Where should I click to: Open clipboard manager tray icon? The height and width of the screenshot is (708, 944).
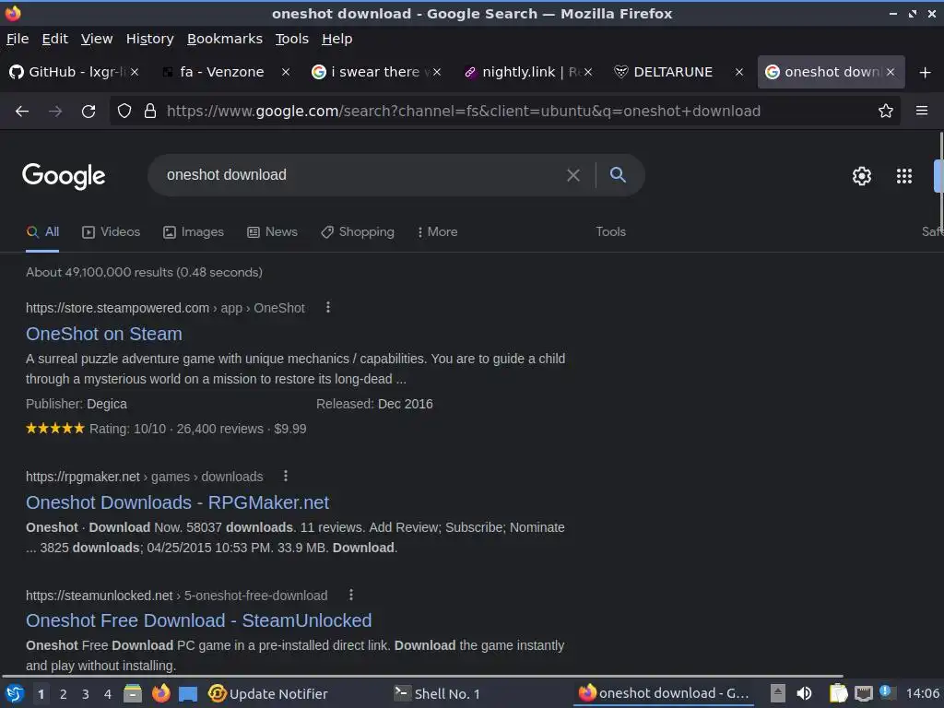(x=838, y=693)
